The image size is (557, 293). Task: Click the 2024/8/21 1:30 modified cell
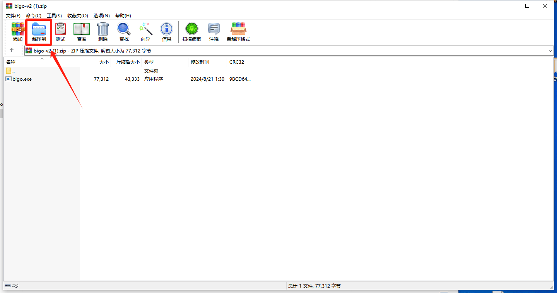[x=207, y=79]
